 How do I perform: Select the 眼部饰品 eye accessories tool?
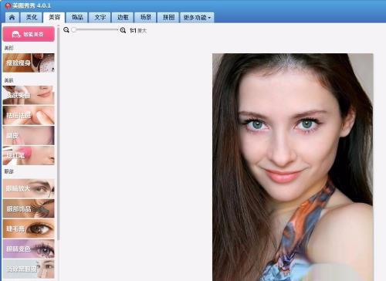[29, 208]
